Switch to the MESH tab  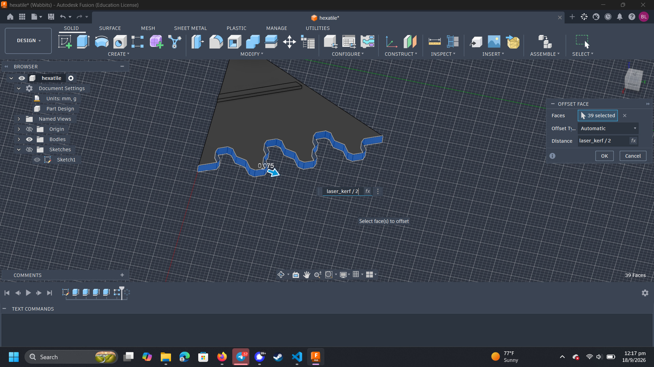tap(148, 28)
